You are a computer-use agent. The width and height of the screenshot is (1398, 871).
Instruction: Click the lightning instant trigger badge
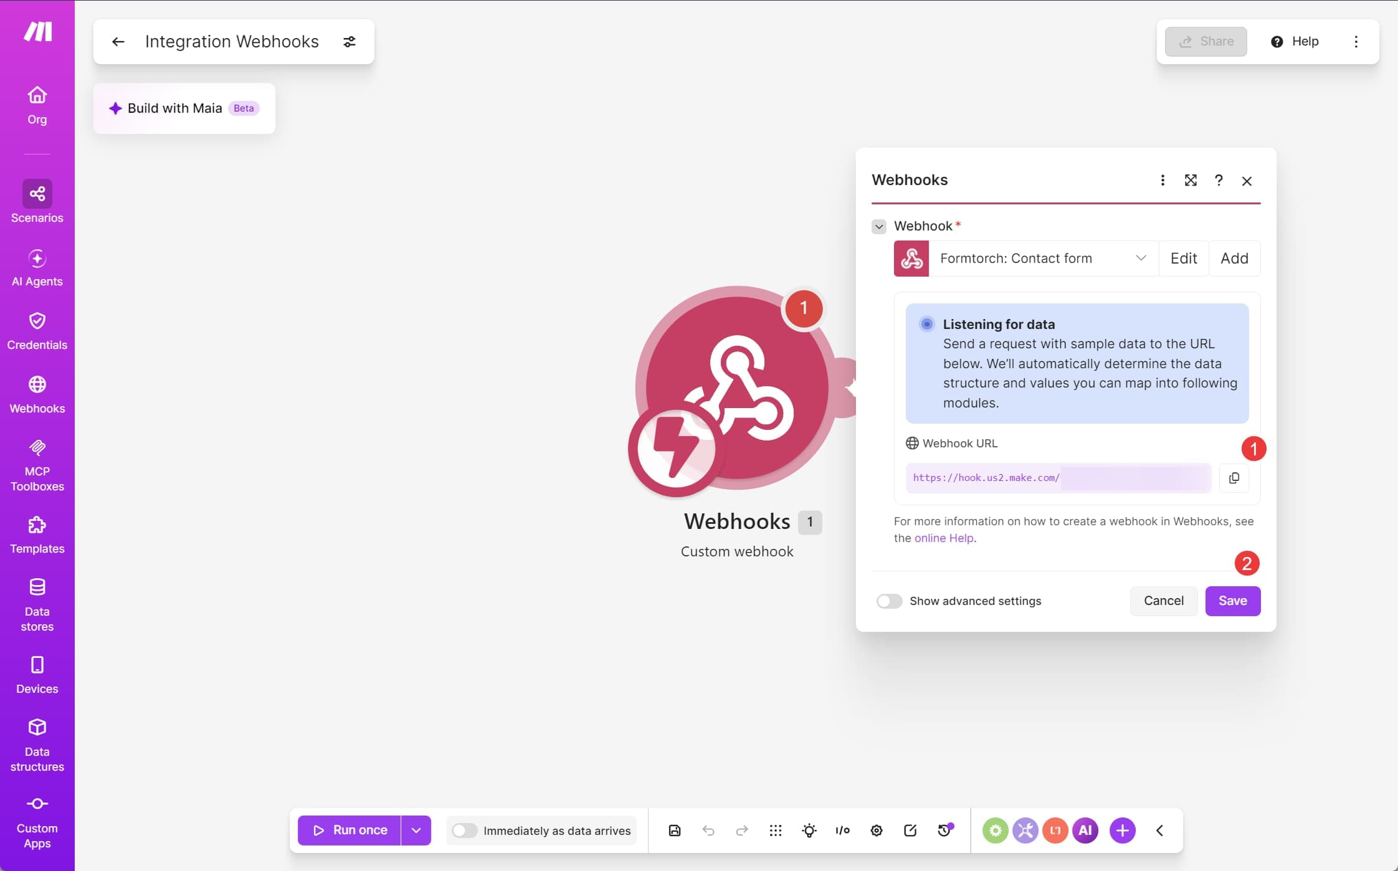(676, 449)
